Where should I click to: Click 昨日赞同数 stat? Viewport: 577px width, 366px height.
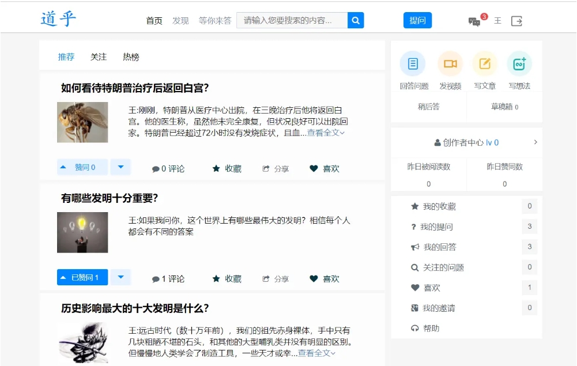504,167
